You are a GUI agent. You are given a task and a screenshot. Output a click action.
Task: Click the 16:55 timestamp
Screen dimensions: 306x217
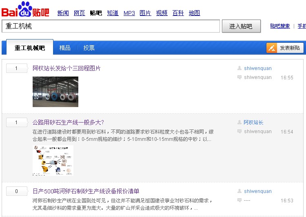pyautogui.click(x=287, y=77)
